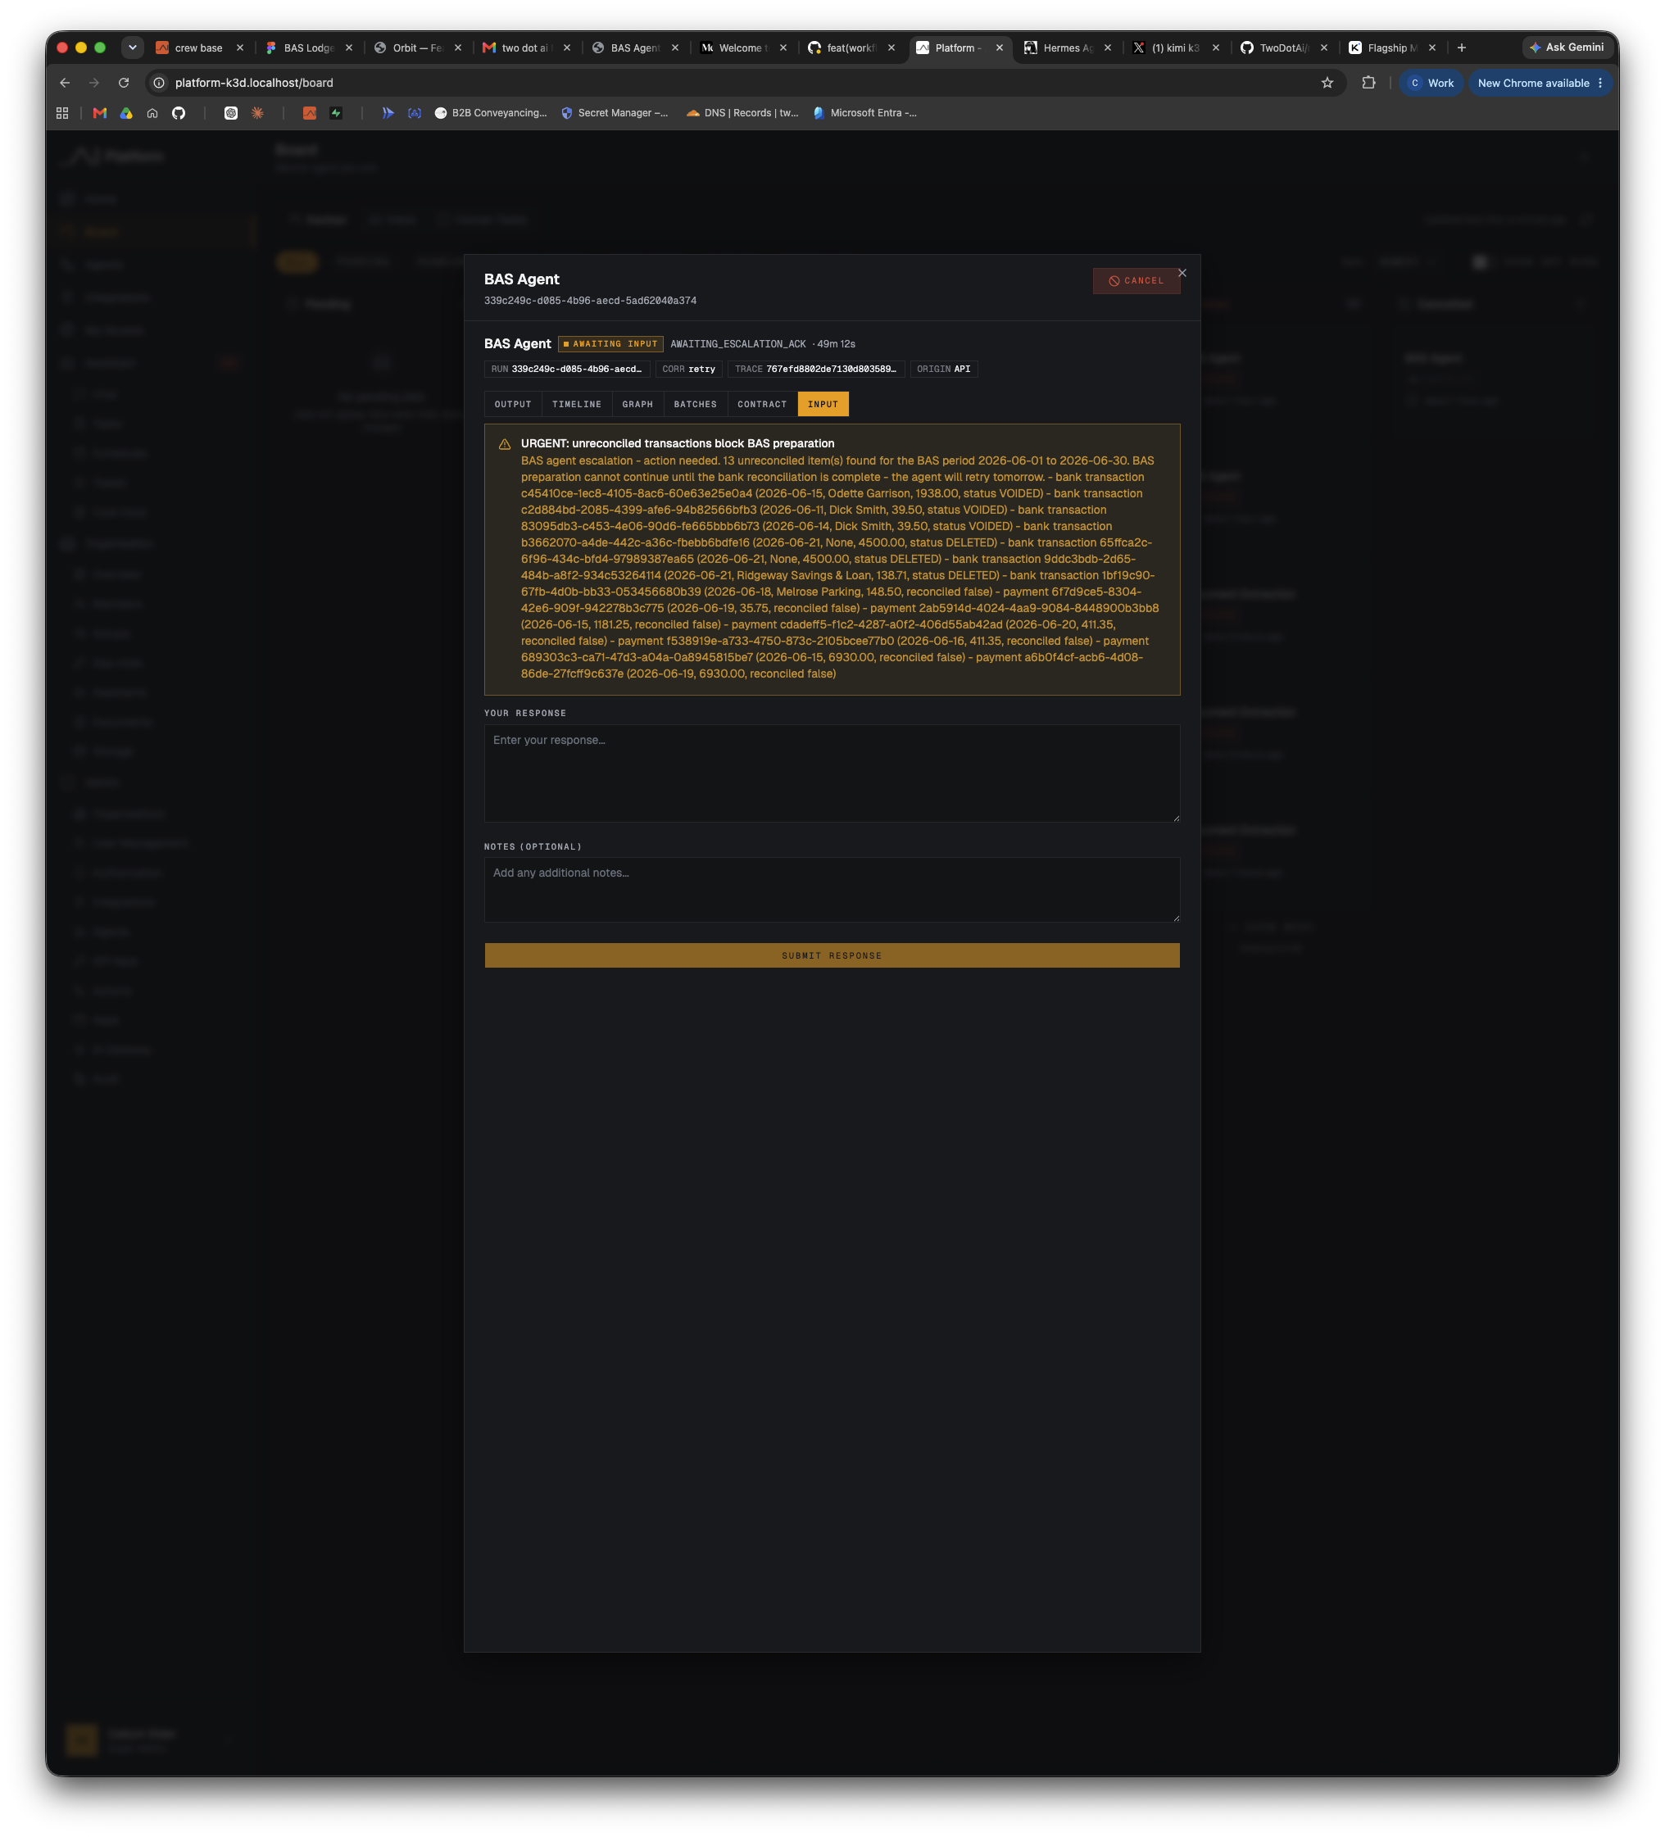Close the Flagship tab
Viewport: 1665px width, 1837px height.
tap(1432, 48)
